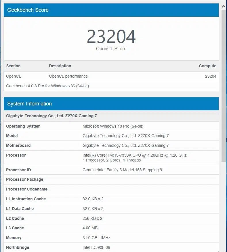This screenshot has height=252, width=227.
Task: Select the '4.00 MB' value
Action: click(90, 228)
